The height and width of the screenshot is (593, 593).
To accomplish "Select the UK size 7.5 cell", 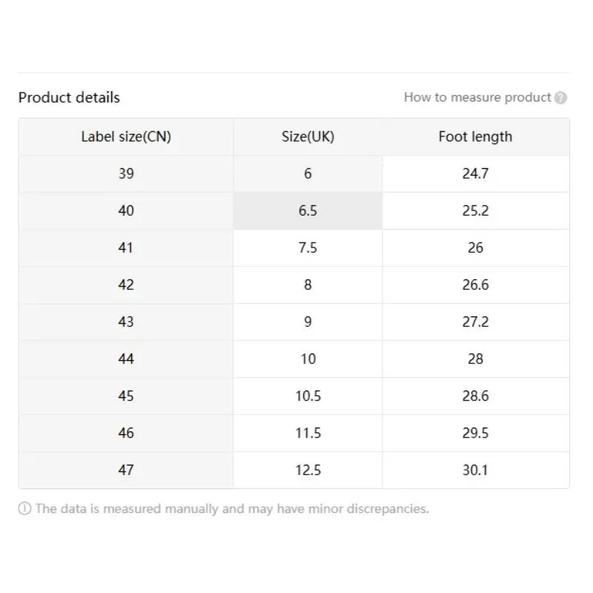I will [x=308, y=248].
